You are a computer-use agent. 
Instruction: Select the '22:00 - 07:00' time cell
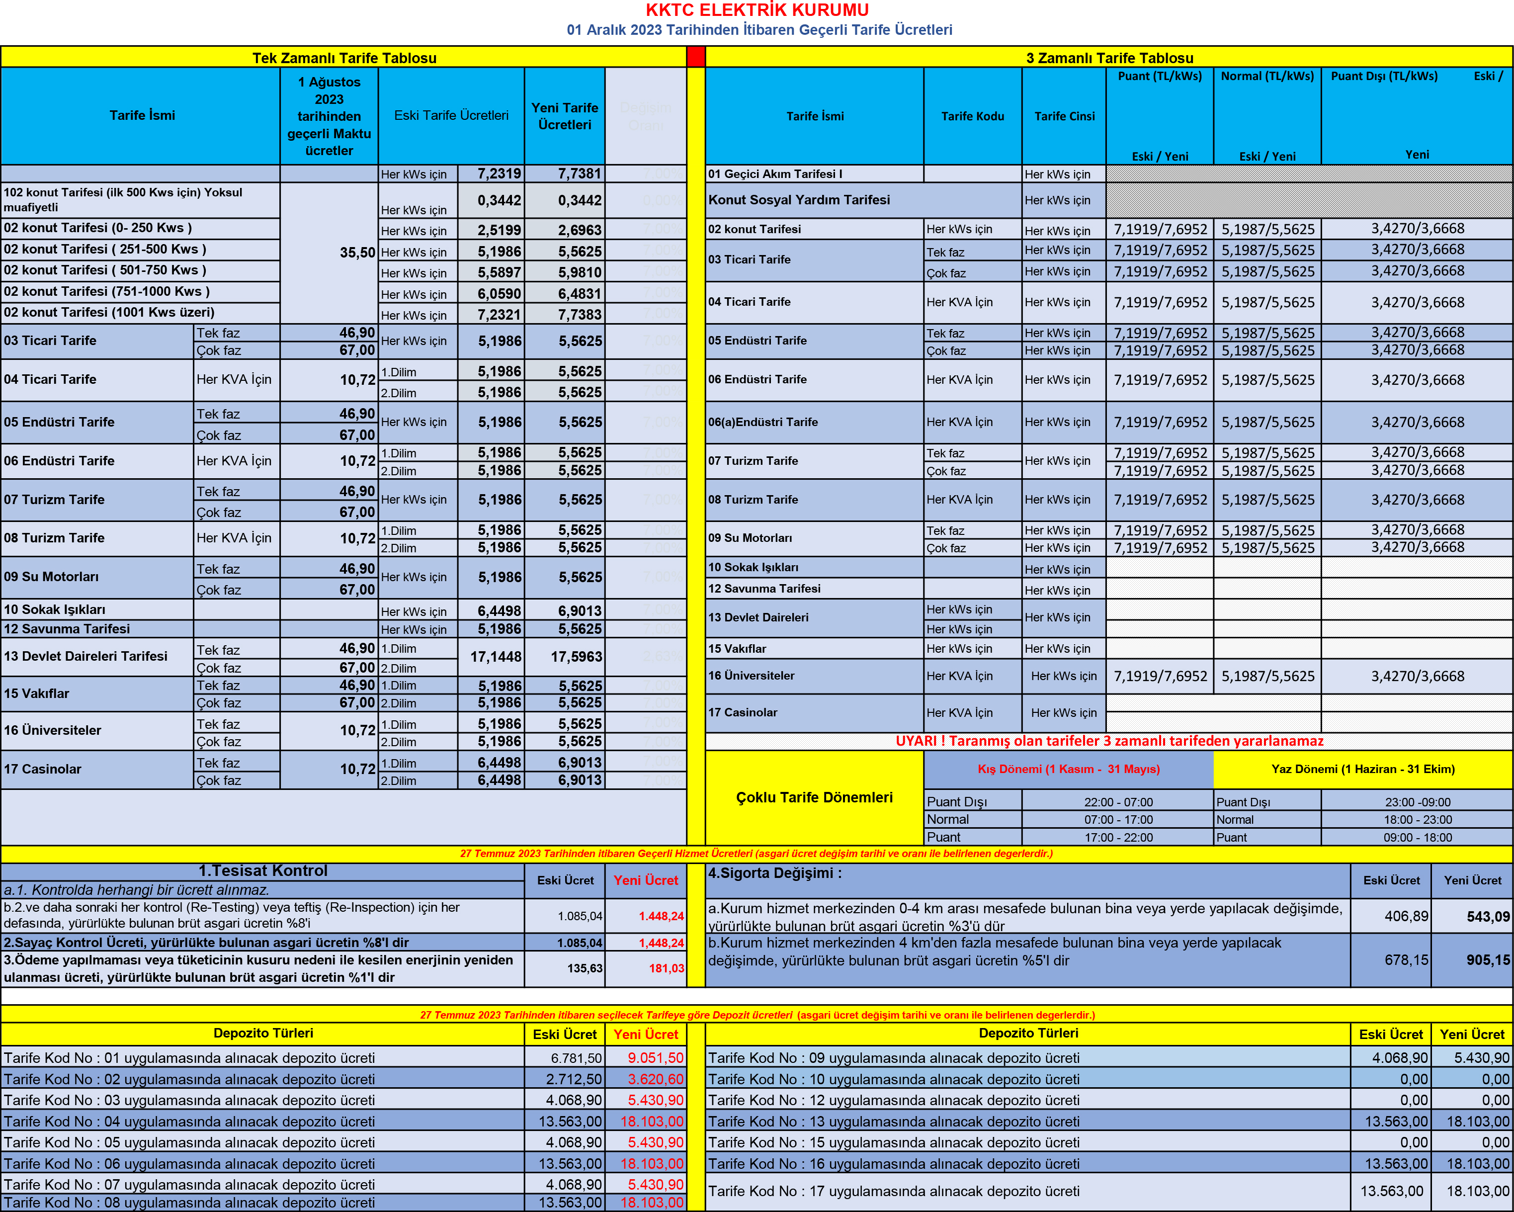pos(1118,802)
